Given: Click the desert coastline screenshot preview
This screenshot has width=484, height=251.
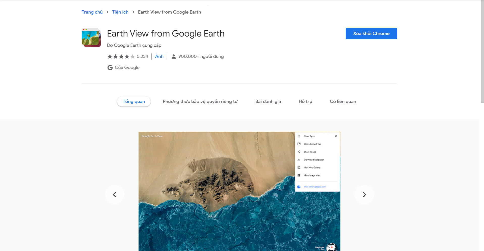Looking at the screenshot, I should (x=239, y=191).
